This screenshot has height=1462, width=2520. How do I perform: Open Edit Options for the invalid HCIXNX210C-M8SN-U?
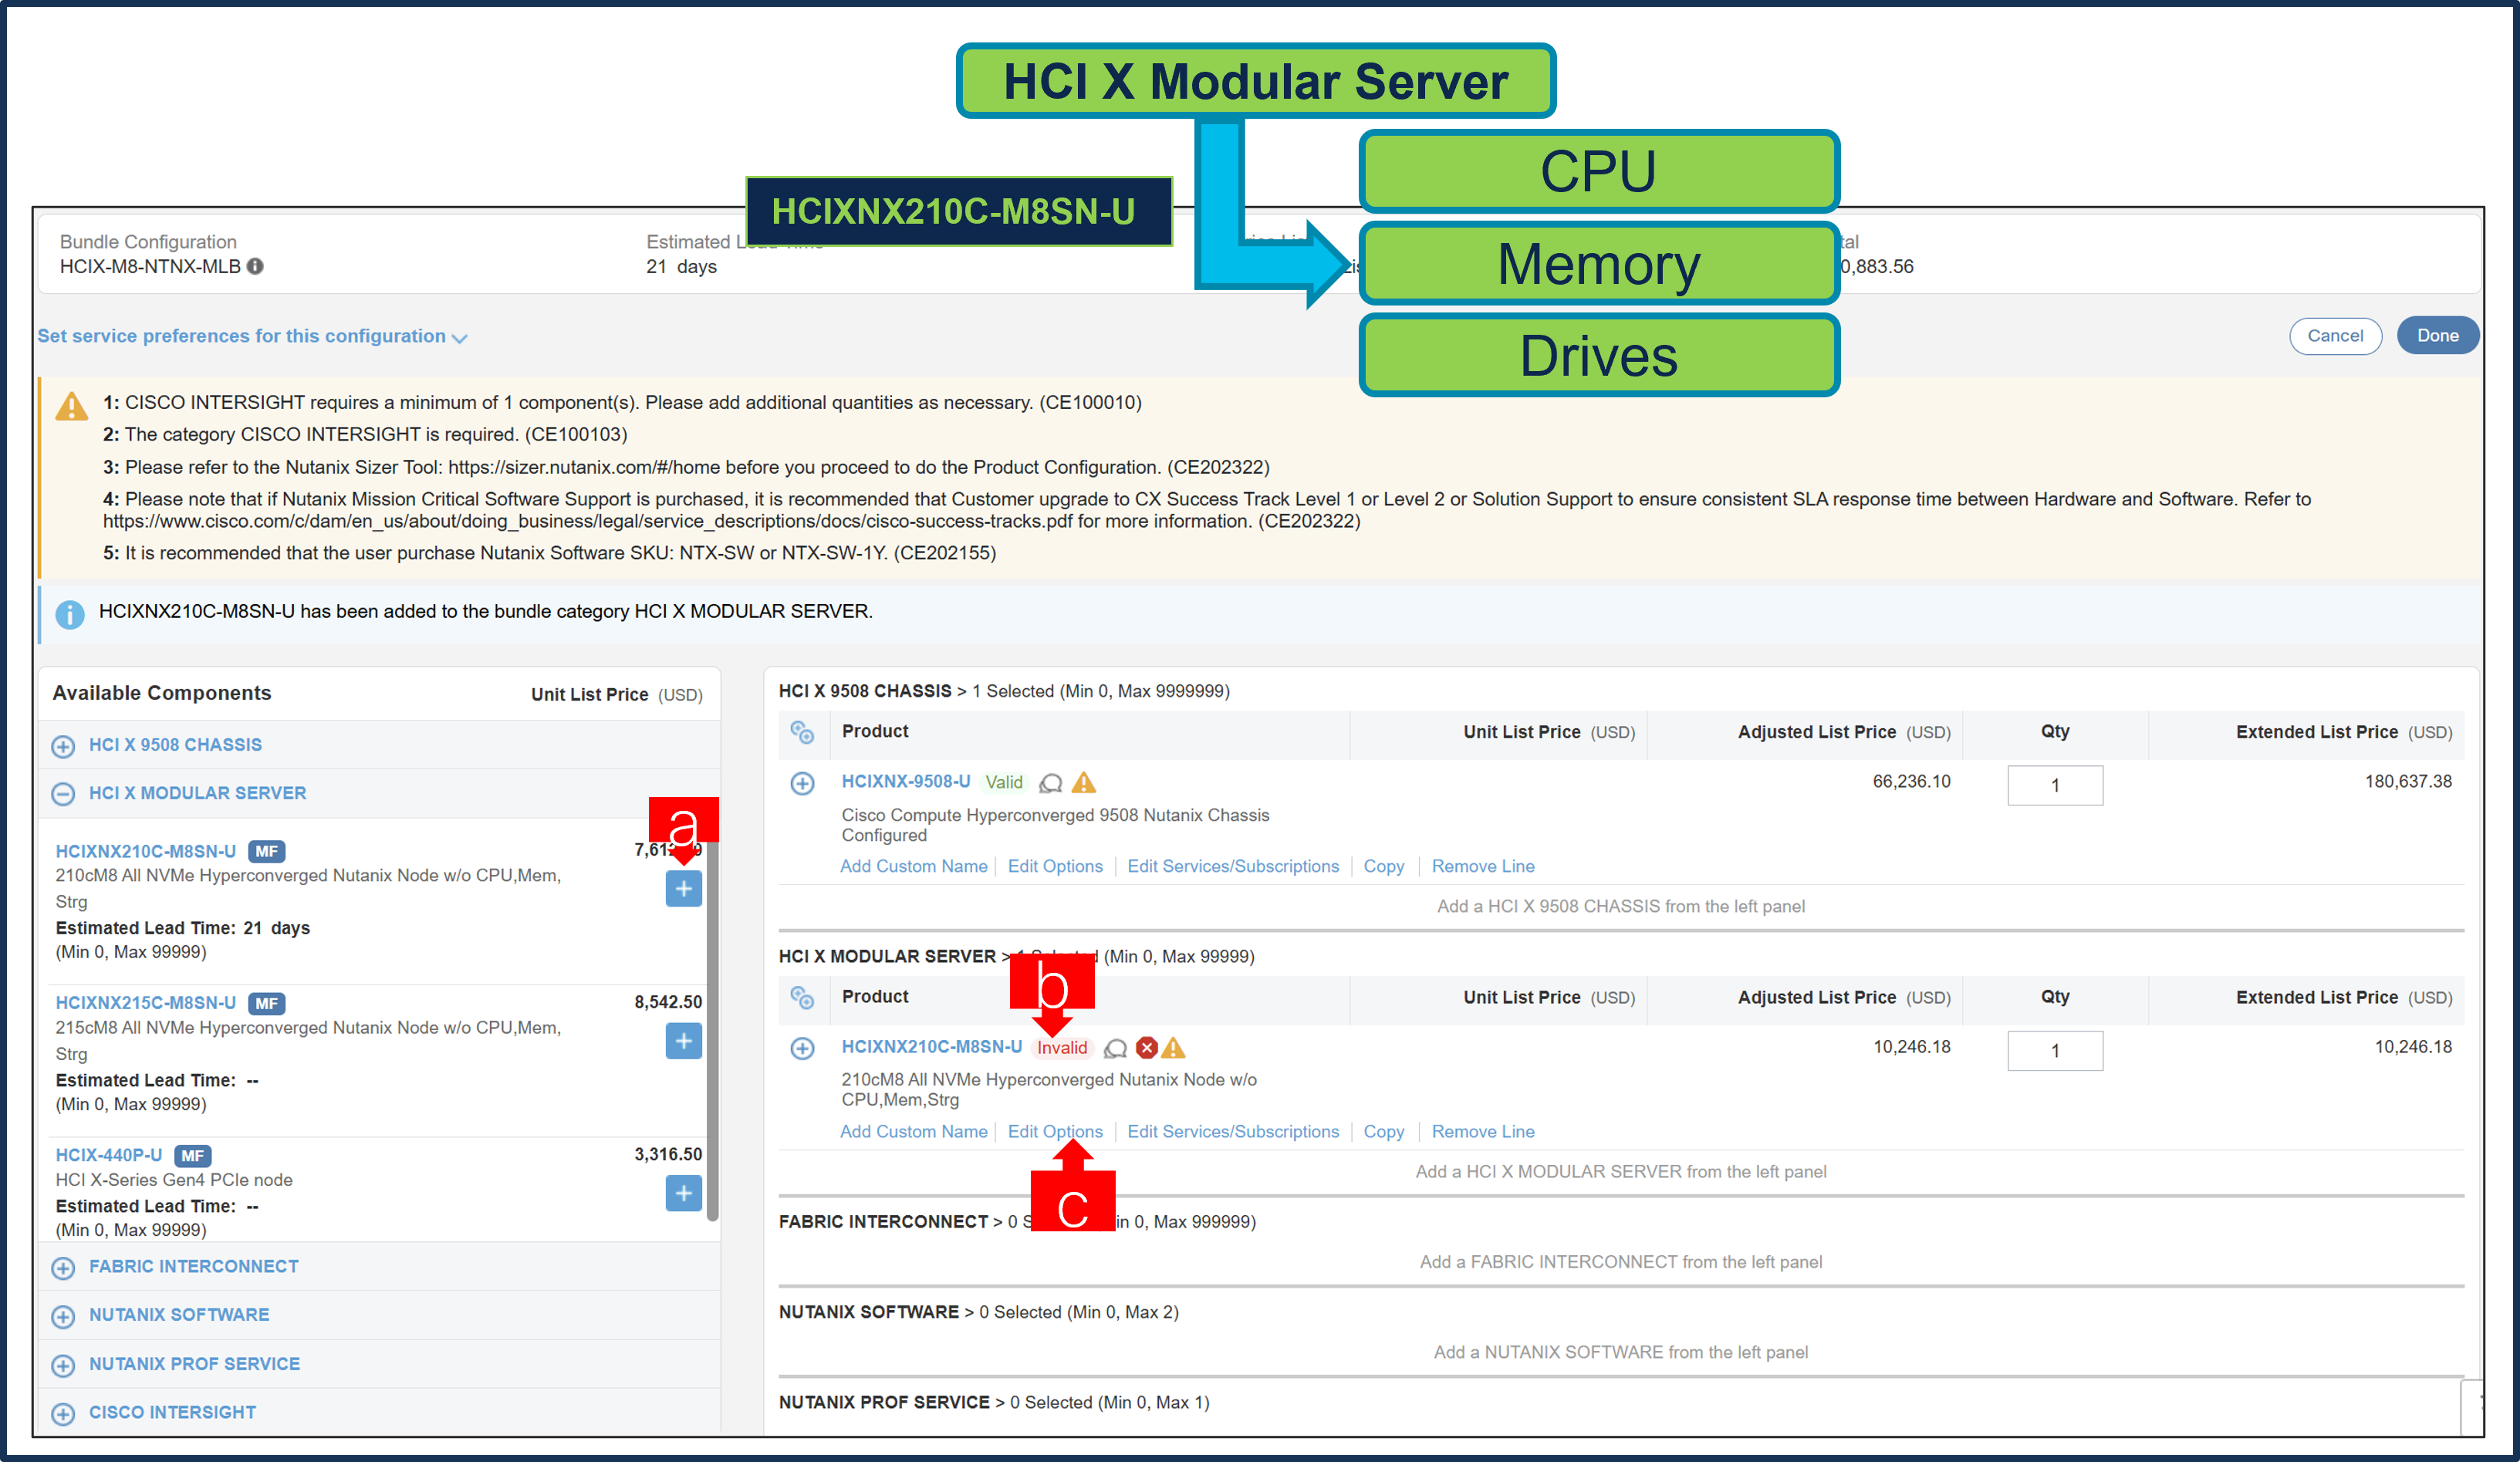pos(1055,1131)
